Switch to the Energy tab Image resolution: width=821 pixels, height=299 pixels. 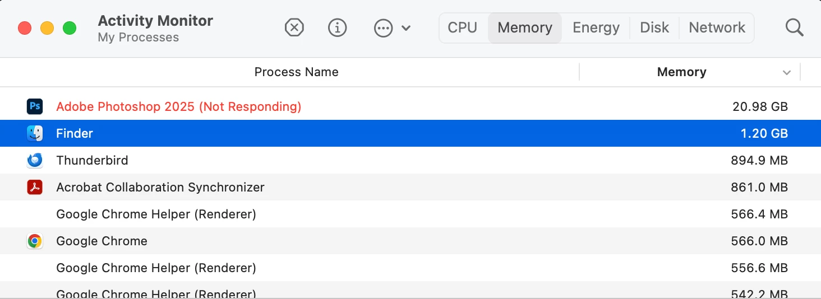(x=596, y=27)
